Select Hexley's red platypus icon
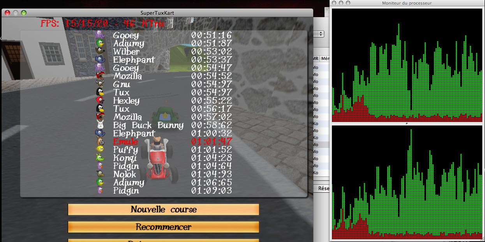Viewport: 485px width, 242px height. 100,101
